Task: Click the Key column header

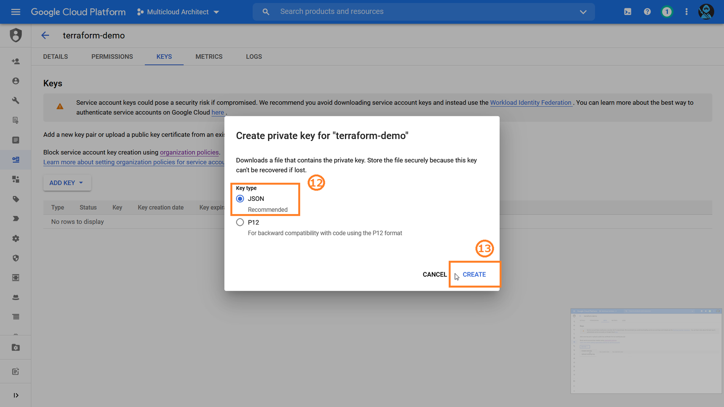Action: point(117,207)
